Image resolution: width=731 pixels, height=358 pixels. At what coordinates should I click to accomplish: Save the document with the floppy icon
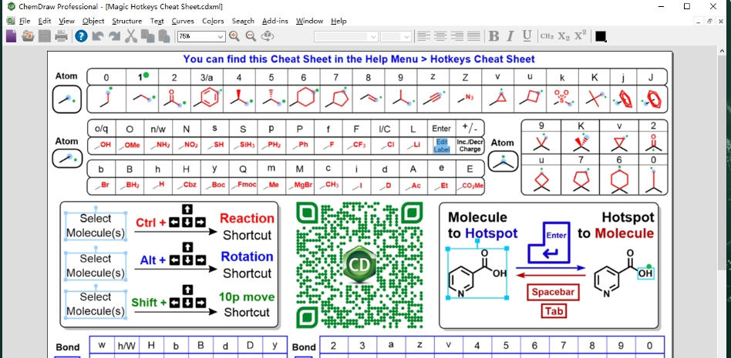[x=44, y=36]
